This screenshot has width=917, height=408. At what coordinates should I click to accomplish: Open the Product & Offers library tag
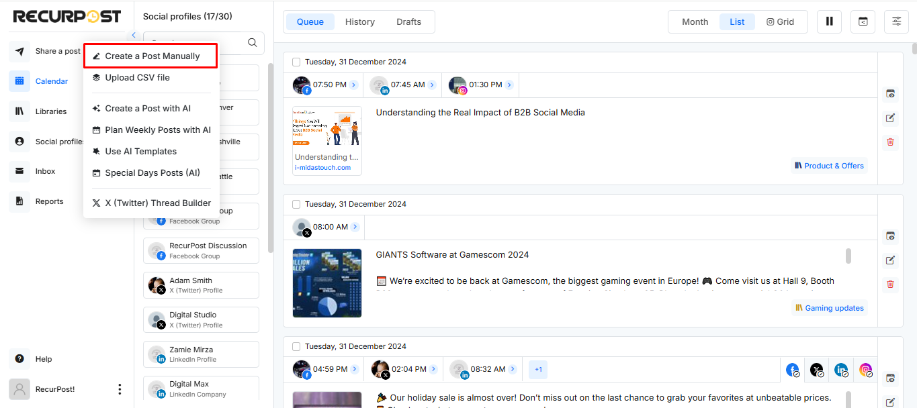[829, 166]
